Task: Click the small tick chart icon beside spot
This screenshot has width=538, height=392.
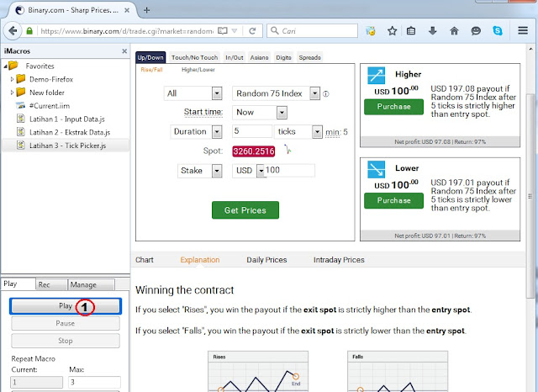Action: point(287,150)
